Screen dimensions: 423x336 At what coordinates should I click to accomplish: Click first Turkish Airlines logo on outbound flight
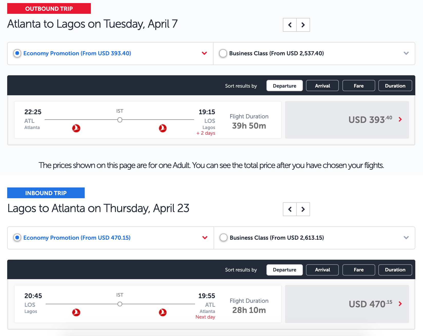[x=76, y=128]
